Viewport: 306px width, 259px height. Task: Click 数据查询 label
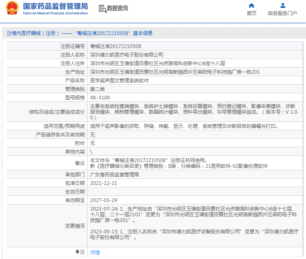[118, 8]
